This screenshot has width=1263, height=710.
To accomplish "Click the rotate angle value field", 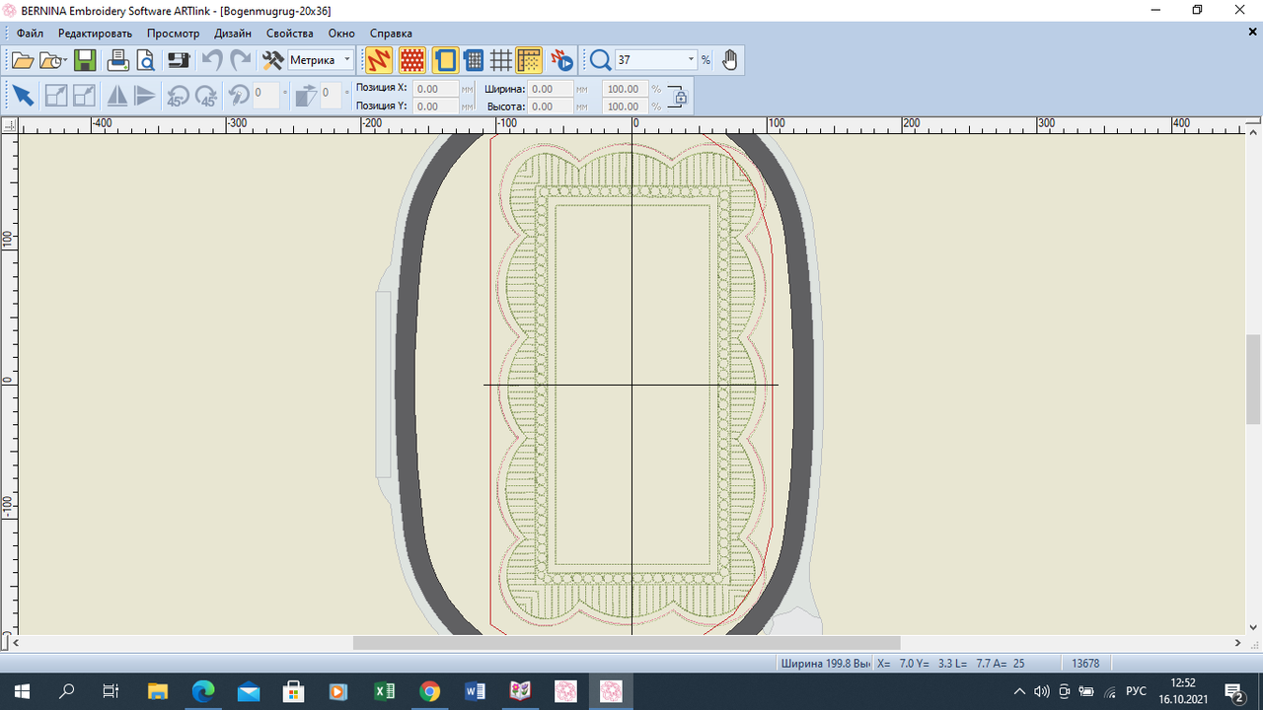I will click(x=266, y=96).
